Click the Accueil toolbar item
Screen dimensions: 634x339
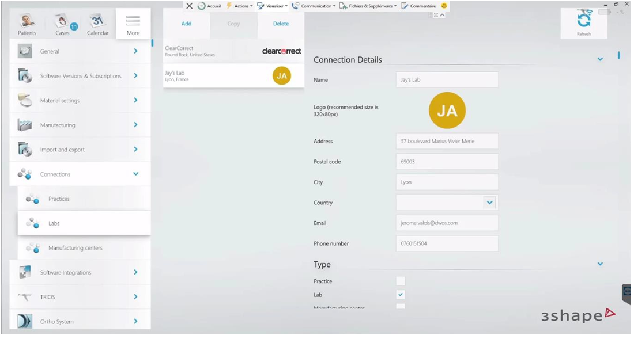tap(209, 6)
